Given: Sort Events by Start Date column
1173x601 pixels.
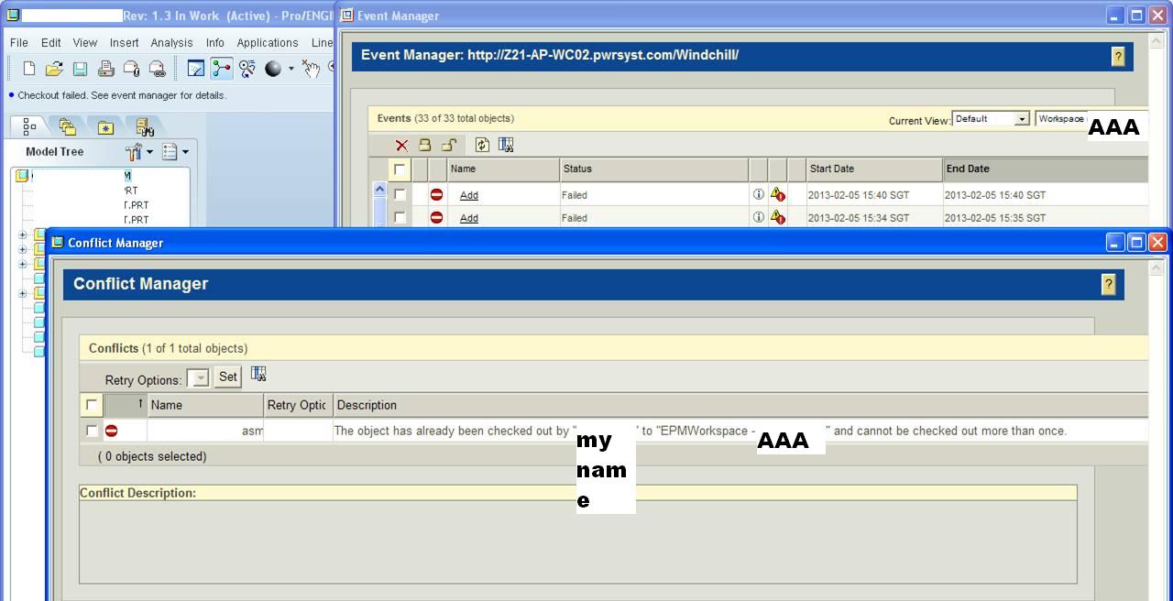Looking at the screenshot, I should [873, 169].
